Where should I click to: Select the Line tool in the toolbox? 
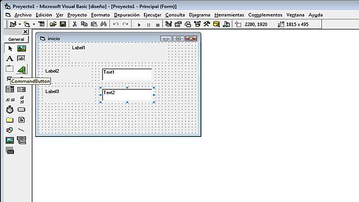click(21, 130)
